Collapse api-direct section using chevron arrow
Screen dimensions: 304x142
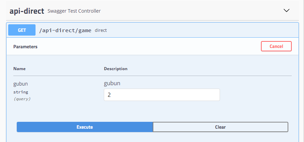(x=286, y=11)
